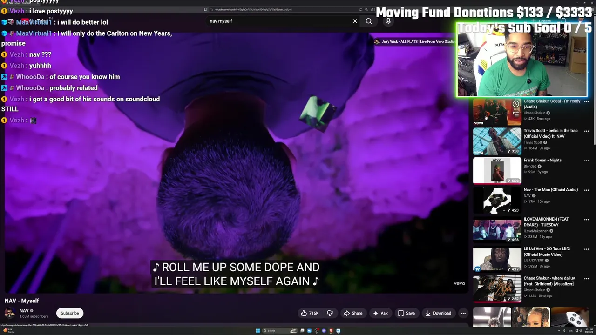Viewport: 596px width, 335px height.
Task: Open the taskbar clock and date
Action: pyautogui.click(x=589, y=331)
